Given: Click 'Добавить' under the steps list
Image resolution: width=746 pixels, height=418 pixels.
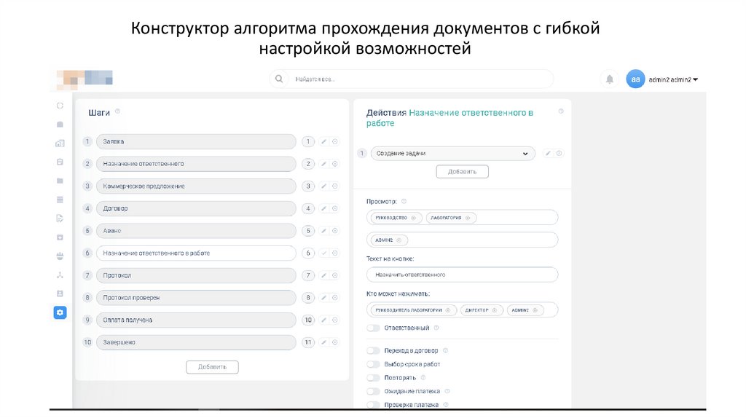Looking at the screenshot, I should tap(212, 367).
